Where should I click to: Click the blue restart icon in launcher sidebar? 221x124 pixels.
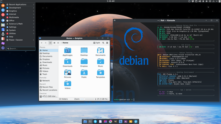3,10
